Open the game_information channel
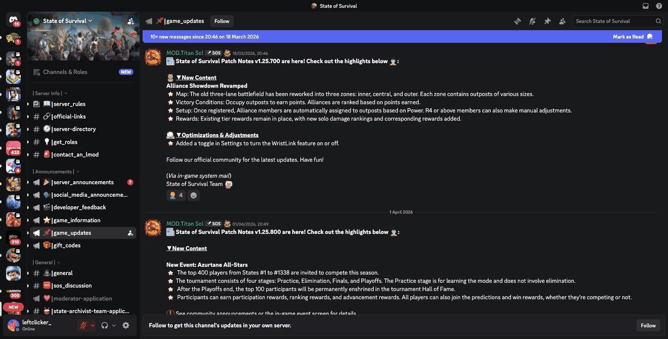The height and width of the screenshot is (339, 668). (x=83, y=221)
